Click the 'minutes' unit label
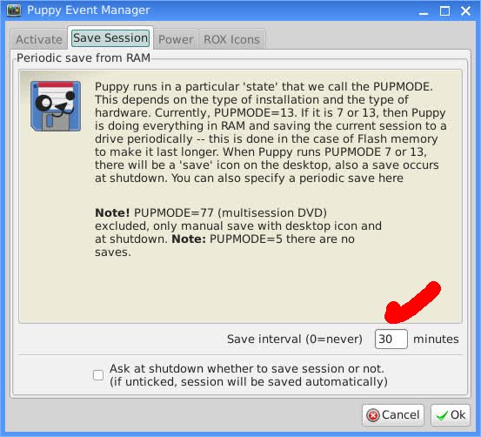This screenshot has width=481, height=437. point(436,339)
